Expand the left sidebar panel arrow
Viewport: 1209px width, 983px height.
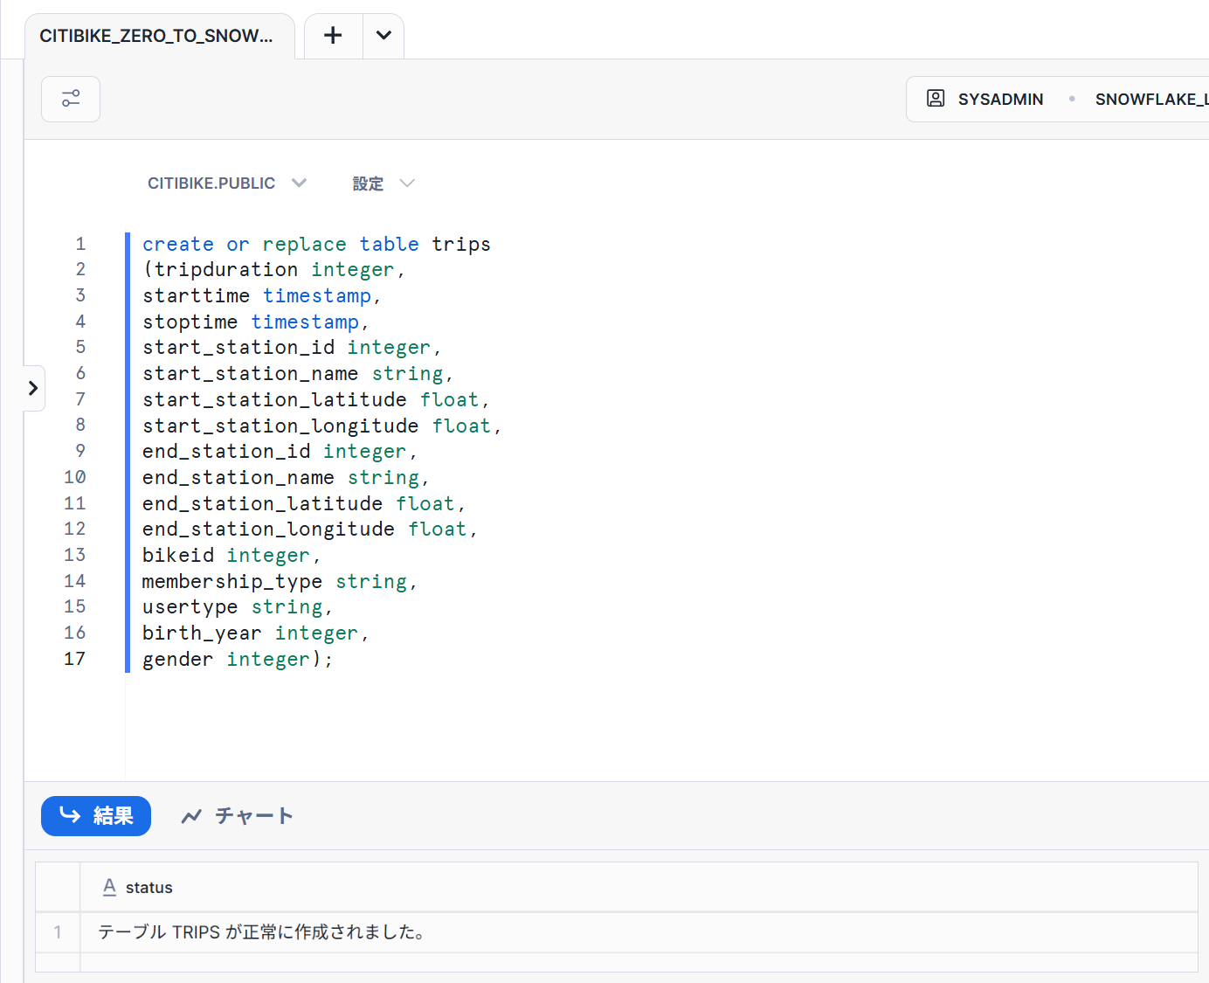pos(33,388)
